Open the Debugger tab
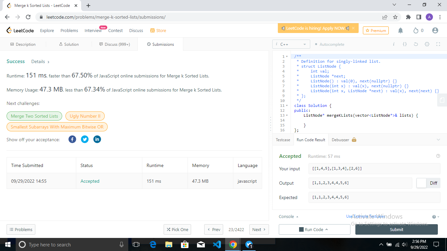Viewport: 447px width, 251px height. coord(344,140)
